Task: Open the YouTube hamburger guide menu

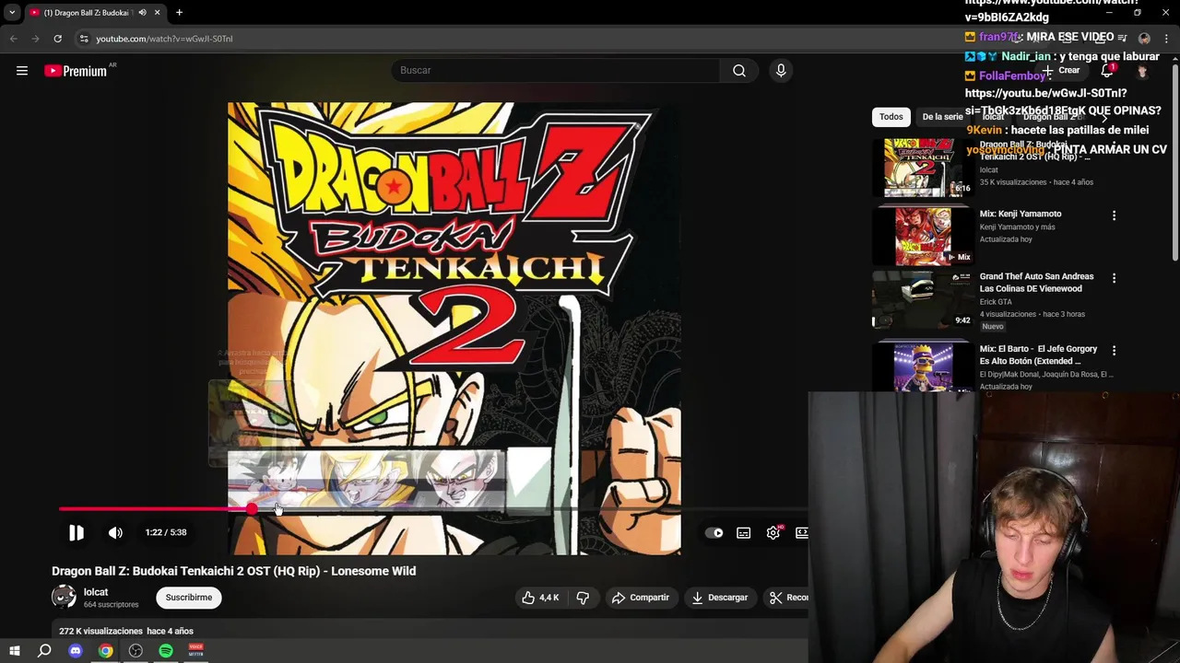Action: (x=22, y=71)
